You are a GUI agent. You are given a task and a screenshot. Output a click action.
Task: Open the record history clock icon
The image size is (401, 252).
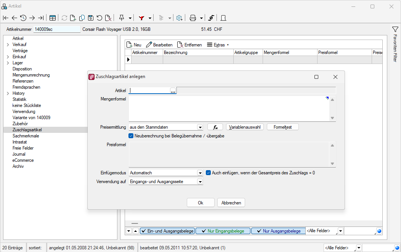[x=23, y=18]
